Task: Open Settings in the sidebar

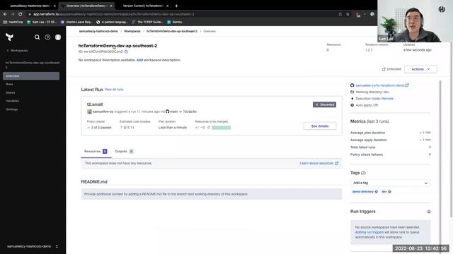Action: coord(12,109)
